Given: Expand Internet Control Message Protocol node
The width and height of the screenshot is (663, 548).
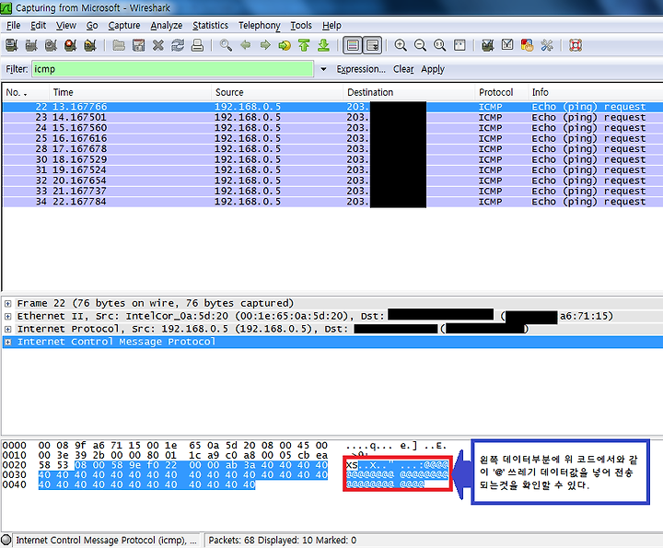Looking at the screenshot, I should [7, 342].
